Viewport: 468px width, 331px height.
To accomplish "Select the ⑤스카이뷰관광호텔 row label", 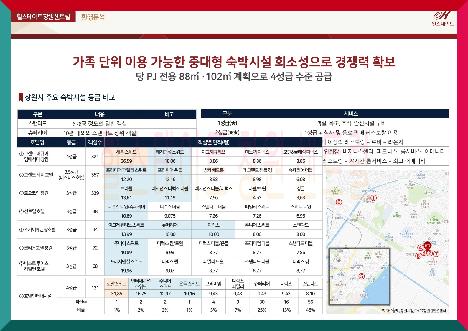I will (x=37, y=230).
